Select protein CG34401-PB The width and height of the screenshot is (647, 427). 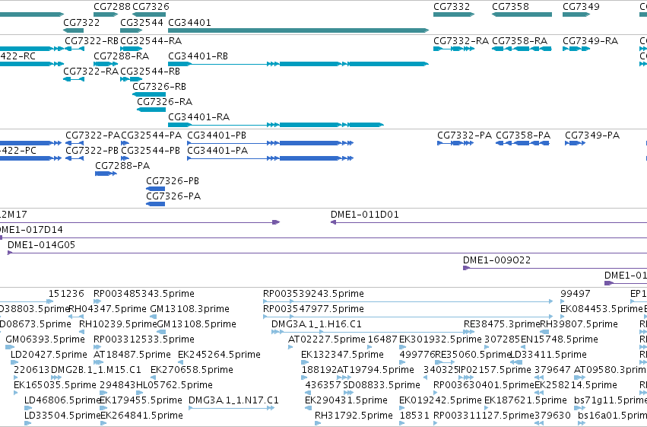pos(270,143)
